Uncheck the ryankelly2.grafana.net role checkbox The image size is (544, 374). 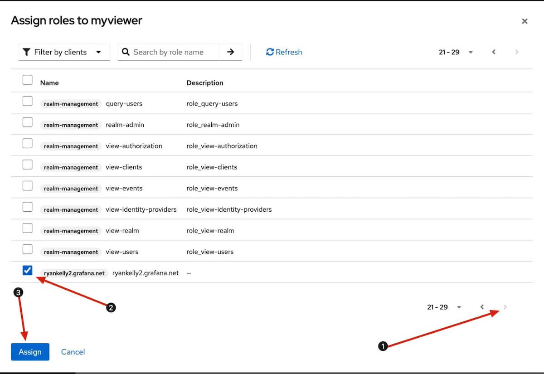[28, 271]
